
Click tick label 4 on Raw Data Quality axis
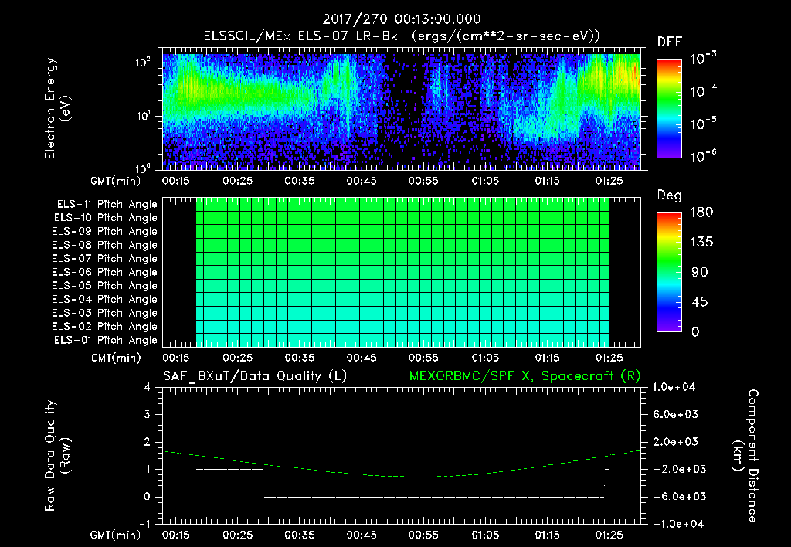point(148,387)
